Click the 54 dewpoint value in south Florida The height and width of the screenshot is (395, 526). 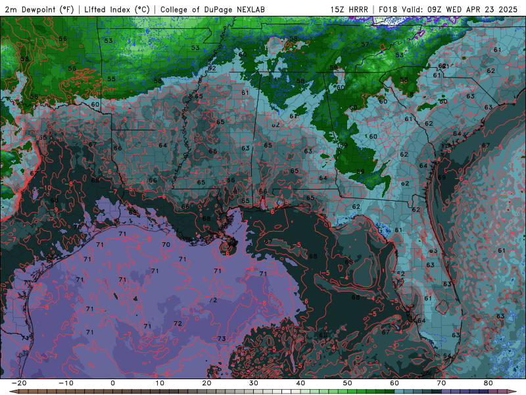447,355
